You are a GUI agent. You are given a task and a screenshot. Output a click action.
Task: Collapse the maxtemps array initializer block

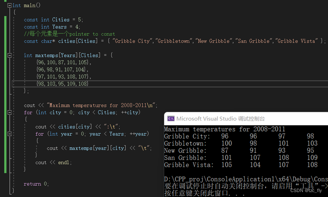point(9,55)
